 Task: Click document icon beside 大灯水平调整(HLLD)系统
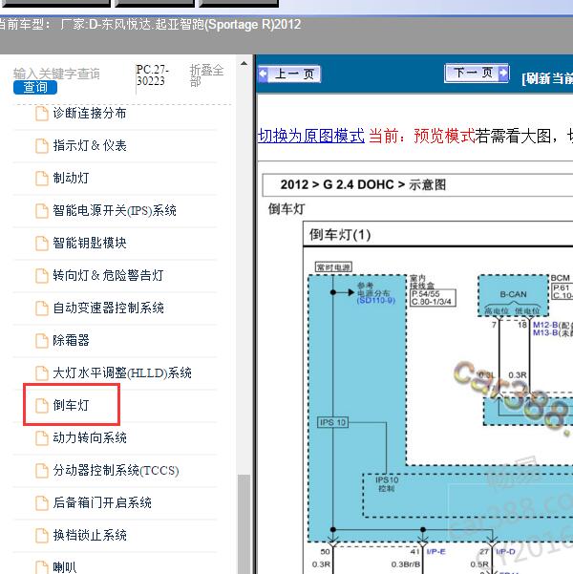pos(42,373)
